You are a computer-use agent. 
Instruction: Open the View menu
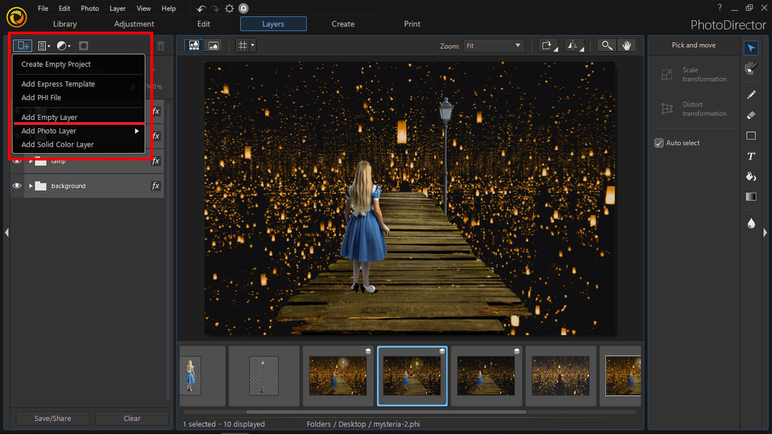pos(144,8)
